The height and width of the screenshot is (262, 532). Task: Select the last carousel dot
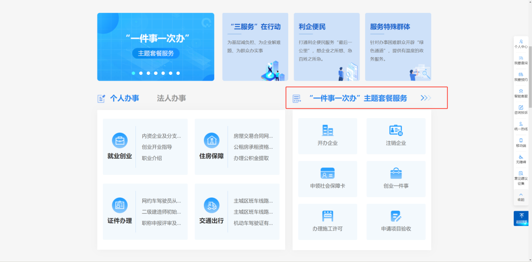pyautogui.click(x=178, y=73)
